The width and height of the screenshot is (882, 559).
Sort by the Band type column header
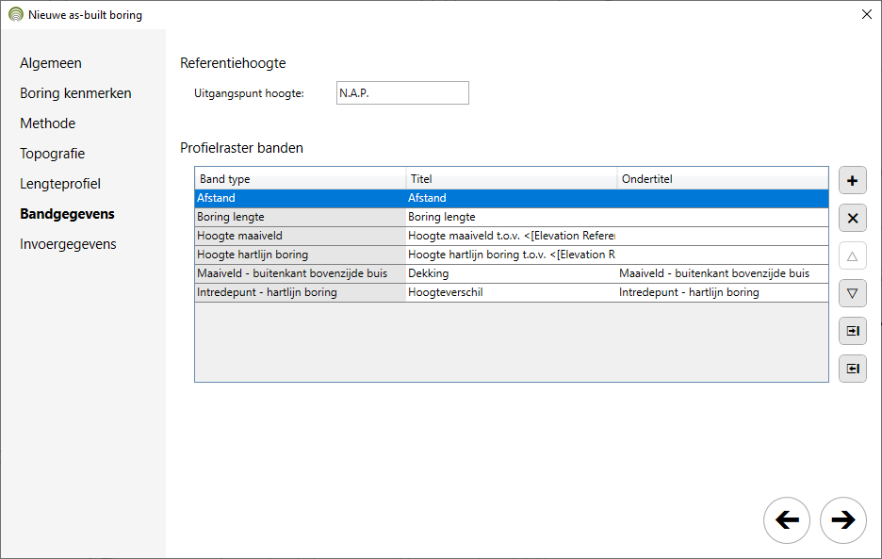[301, 179]
